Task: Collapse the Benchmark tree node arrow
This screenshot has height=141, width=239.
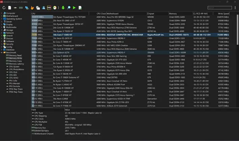Action: point(2,52)
